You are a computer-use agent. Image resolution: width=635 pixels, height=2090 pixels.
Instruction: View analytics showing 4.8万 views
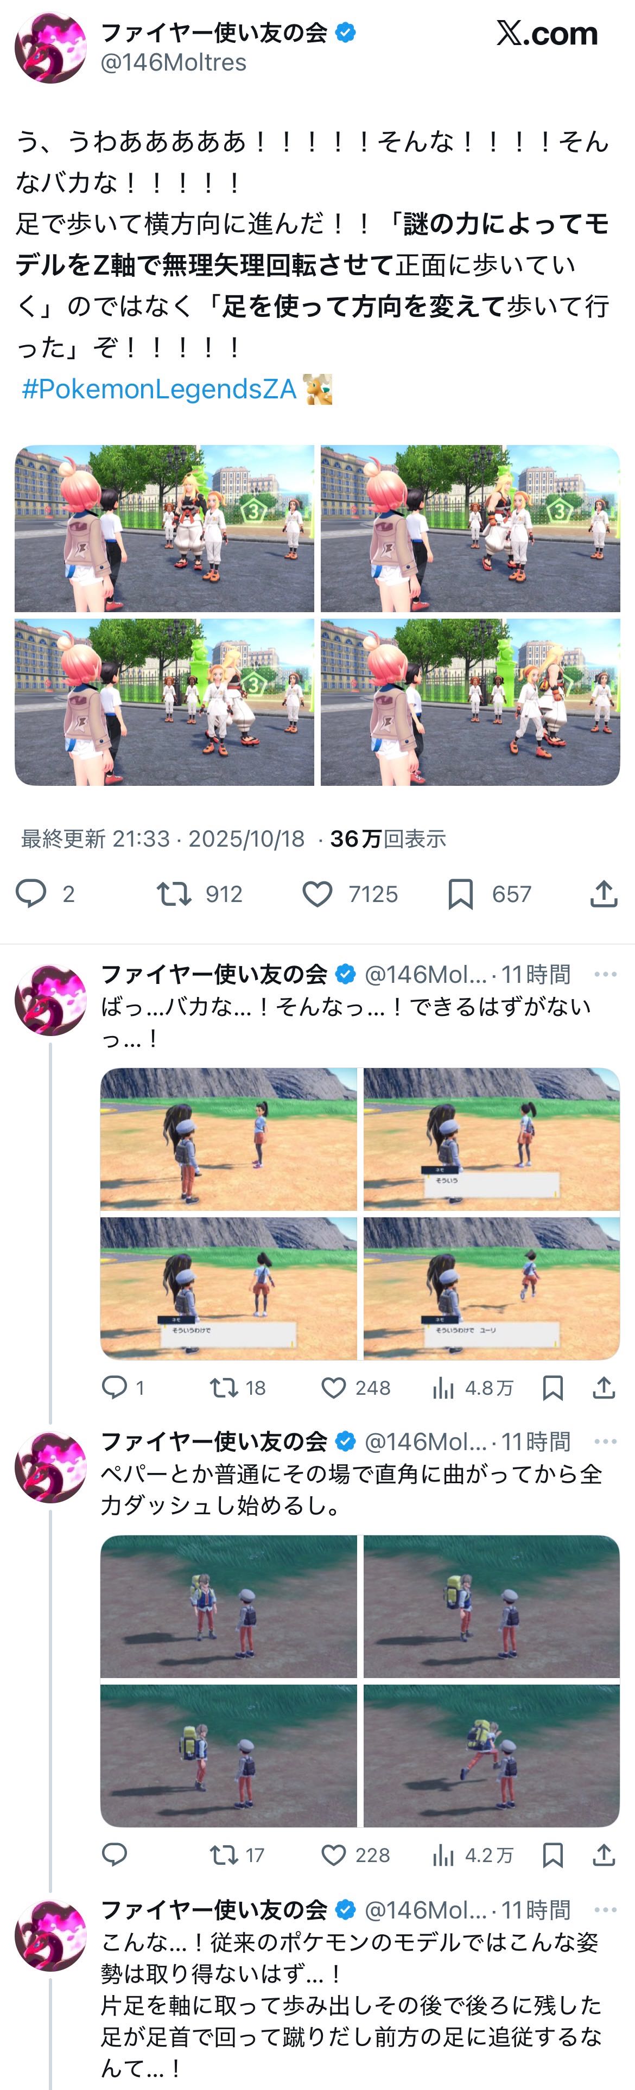pyautogui.click(x=472, y=1387)
